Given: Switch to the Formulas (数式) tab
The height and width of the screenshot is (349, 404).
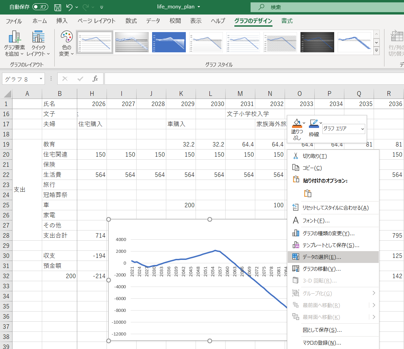Looking at the screenshot, I should 131,21.
